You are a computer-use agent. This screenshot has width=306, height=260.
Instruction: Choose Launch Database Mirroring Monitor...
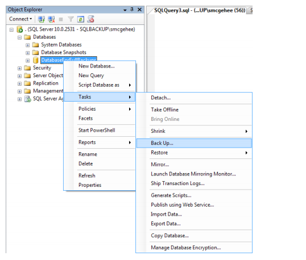coord(194,174)
